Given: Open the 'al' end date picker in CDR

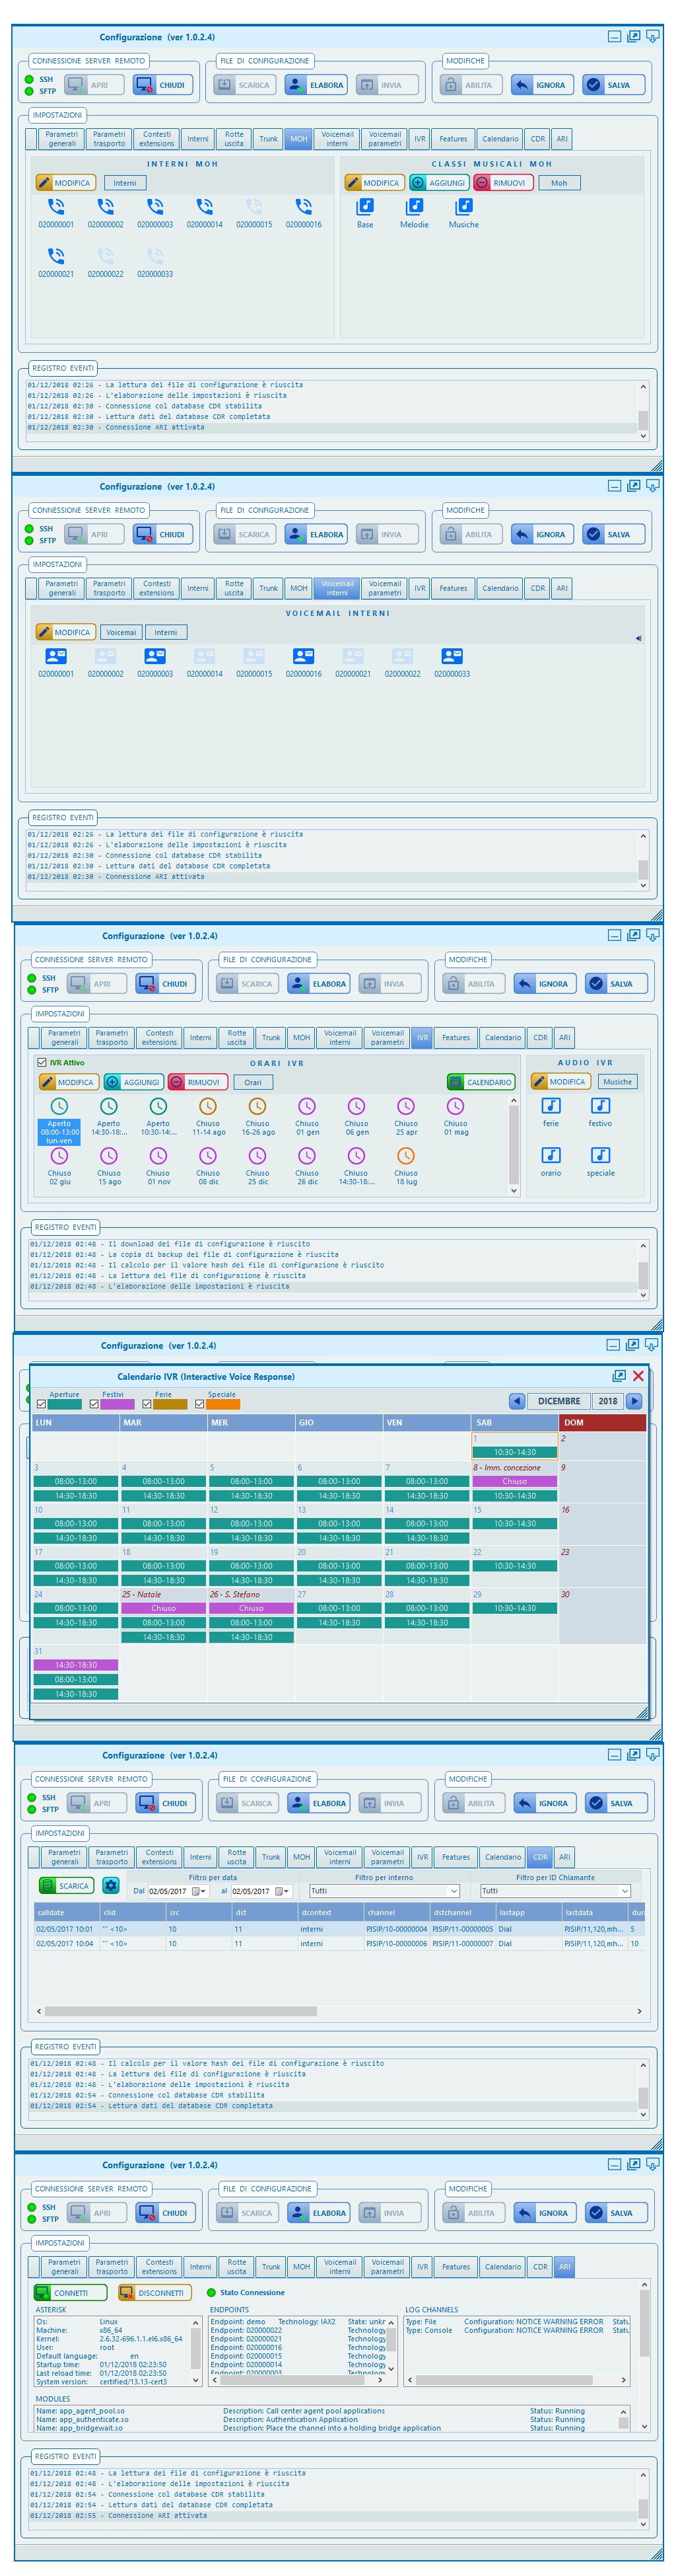Looking at the screenshot, I should [283, 1891].
